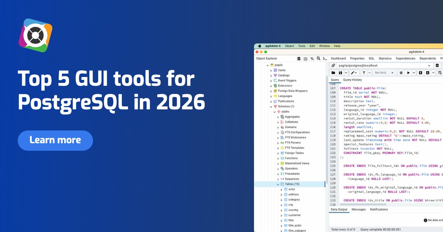Viewport: 443px width, 232px height.
Task: Open the Window menu
Action: click(324, 46)
